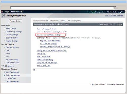Viewport: 127px width, 94px height.
Task: Click inside the browser address field
Action: coord(62,8)
